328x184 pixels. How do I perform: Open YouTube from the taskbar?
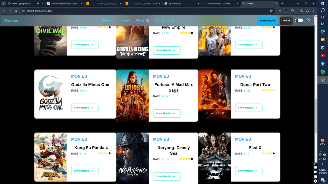click(x=323, y=56)
